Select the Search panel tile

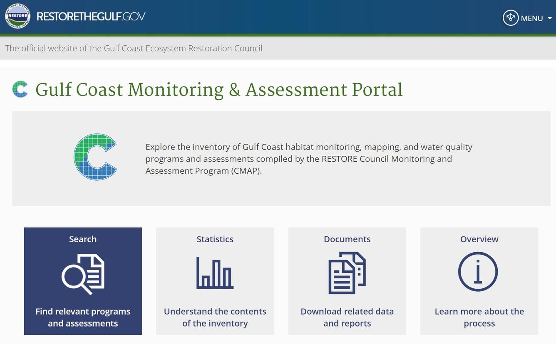click(83, 281)
